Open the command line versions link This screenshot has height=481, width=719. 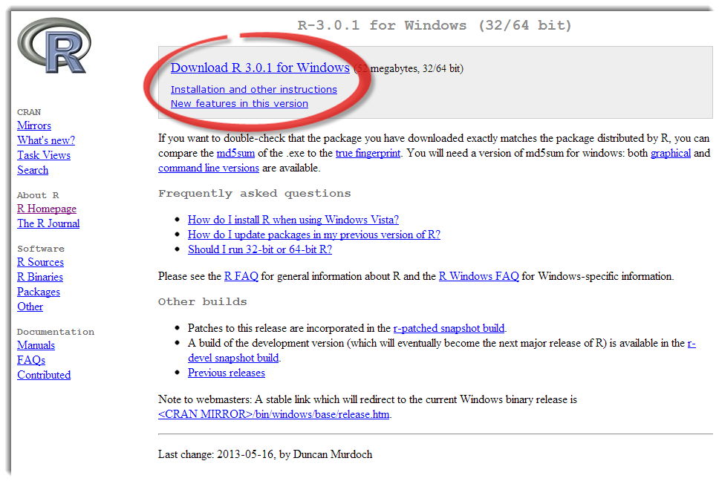pos(209,168)
